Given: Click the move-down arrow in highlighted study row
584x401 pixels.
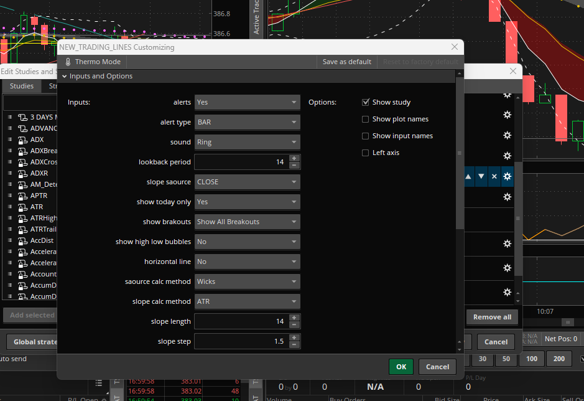Looking at the screenshot, I should coord(481,177).
